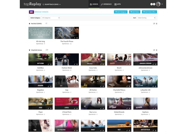
Task: Open the Rue La La thumbnail
Action: (x=93, y=104)
